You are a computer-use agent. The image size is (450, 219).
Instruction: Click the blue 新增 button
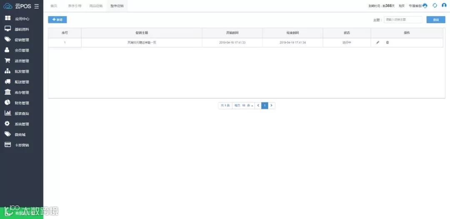pos(57,20)
